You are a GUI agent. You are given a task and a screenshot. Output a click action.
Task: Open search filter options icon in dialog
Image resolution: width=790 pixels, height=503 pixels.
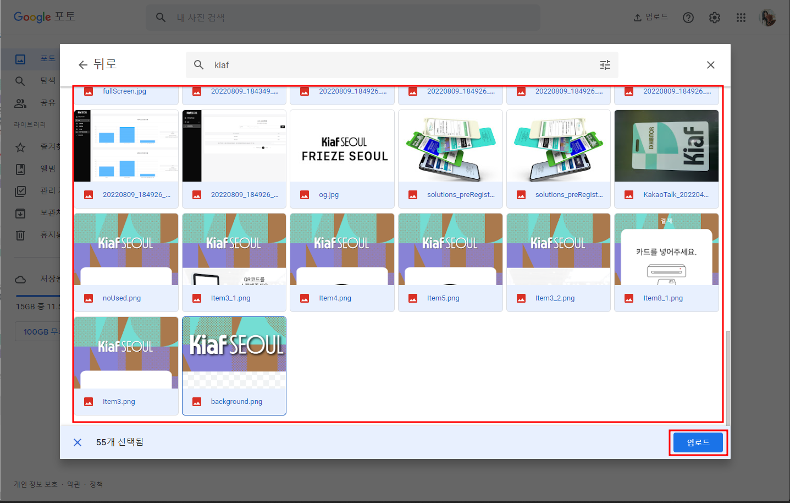pos(605,65)
